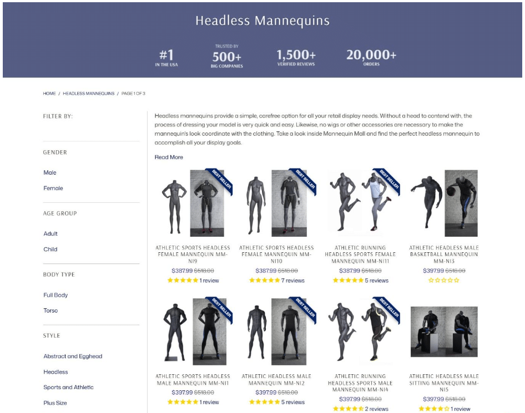Image resolution: width=525 pixels, height=413 pixels.
Task: Click $397.99 price of basketball mannequin MM-NI3
Action: tap(433, 271)
